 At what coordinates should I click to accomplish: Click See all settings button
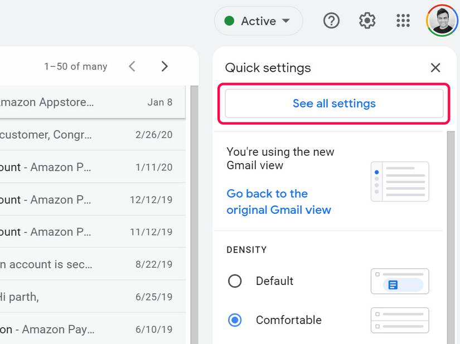pos(334,104)
